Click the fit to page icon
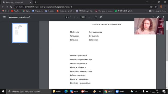The width and height of the screenshot is (168, 94). [x=96, y=17]
